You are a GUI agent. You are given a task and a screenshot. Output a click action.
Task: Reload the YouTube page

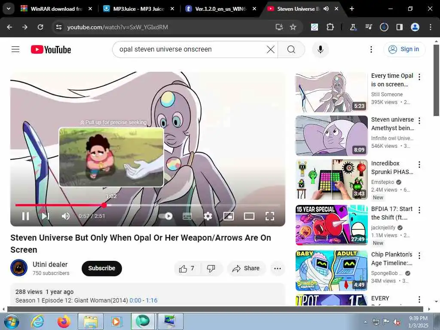[x=40, y=27]
